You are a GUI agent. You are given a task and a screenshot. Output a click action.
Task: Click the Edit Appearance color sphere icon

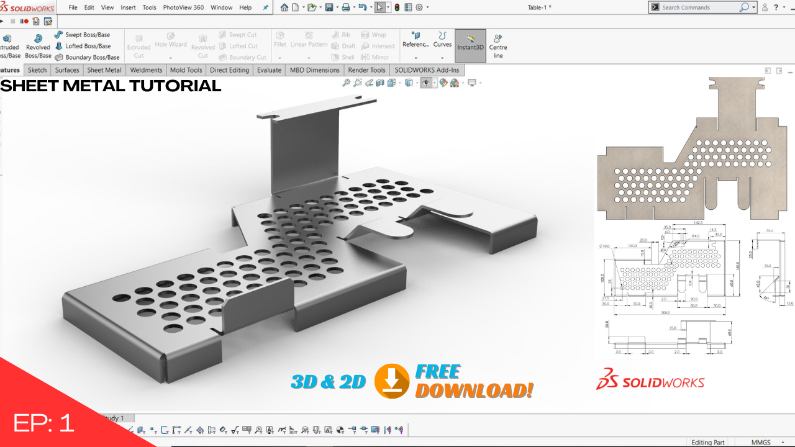(443, 83)
